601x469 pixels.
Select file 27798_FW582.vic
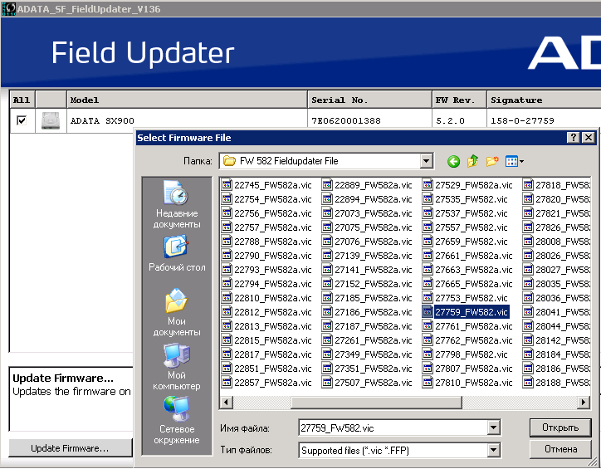465,354
